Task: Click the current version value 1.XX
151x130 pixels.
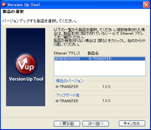Action: click(x=107, y=87)
